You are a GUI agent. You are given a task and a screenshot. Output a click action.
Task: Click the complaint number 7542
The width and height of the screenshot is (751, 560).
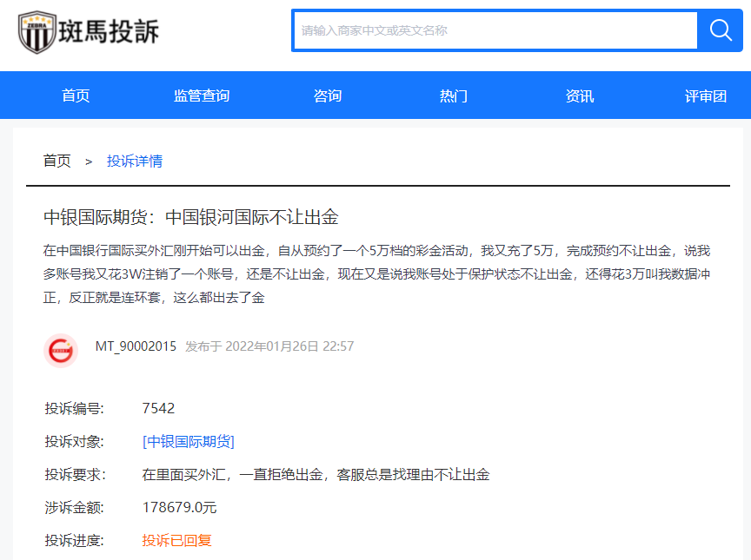click(x=158, y=408)
